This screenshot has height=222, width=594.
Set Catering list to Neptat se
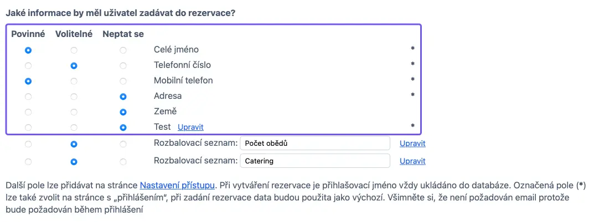coord(123,162)
